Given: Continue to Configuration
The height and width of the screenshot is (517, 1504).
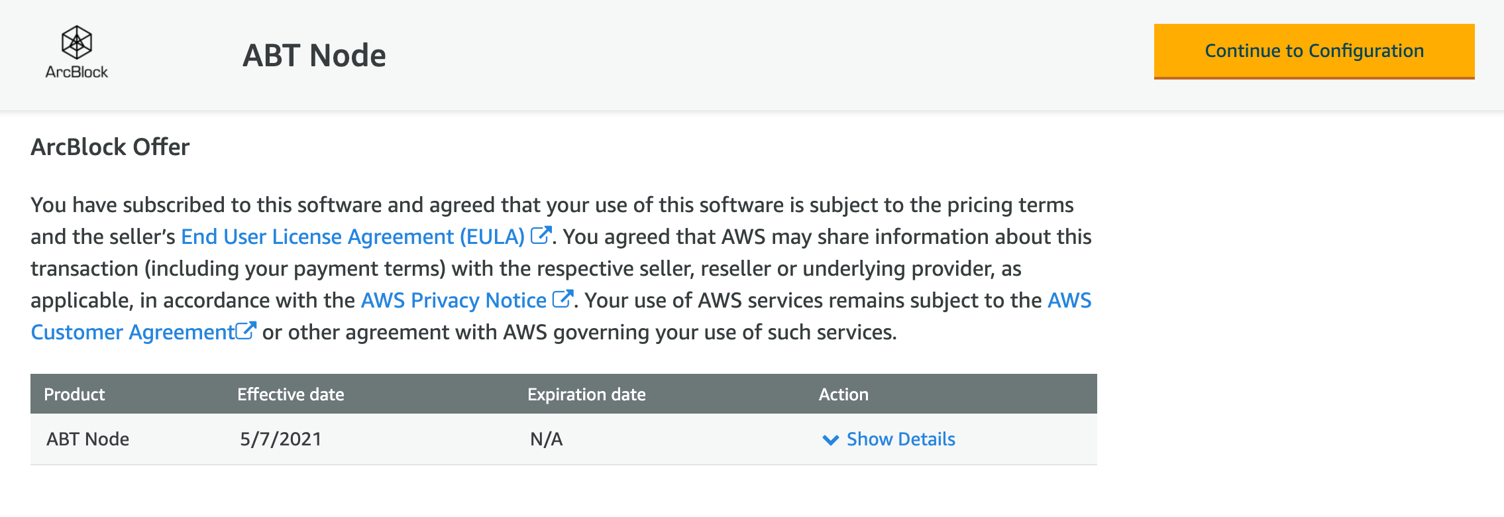Looking at the screenshot, I should (x=1314, y=52).
